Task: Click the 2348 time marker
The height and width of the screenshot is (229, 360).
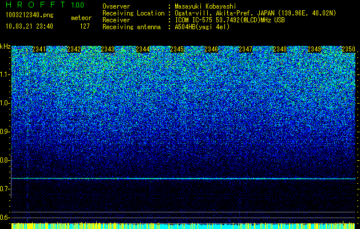Action: coord(280,49)
